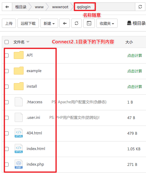Click the API folder icon

pos(19,55)
